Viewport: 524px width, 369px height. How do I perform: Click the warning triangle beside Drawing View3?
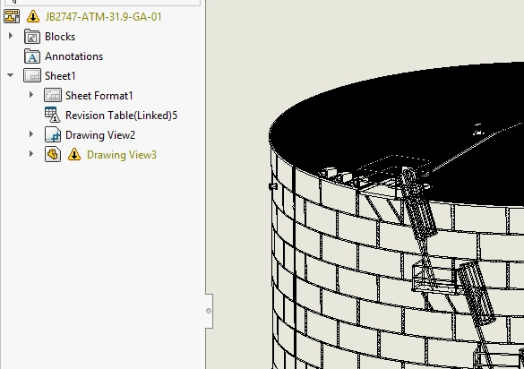tap(73, 155)
